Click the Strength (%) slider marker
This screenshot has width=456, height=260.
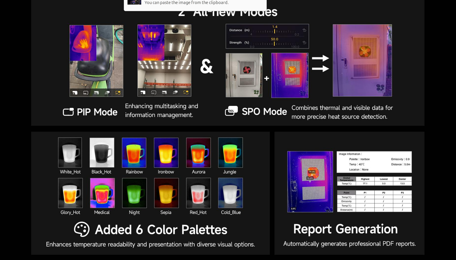274,44
